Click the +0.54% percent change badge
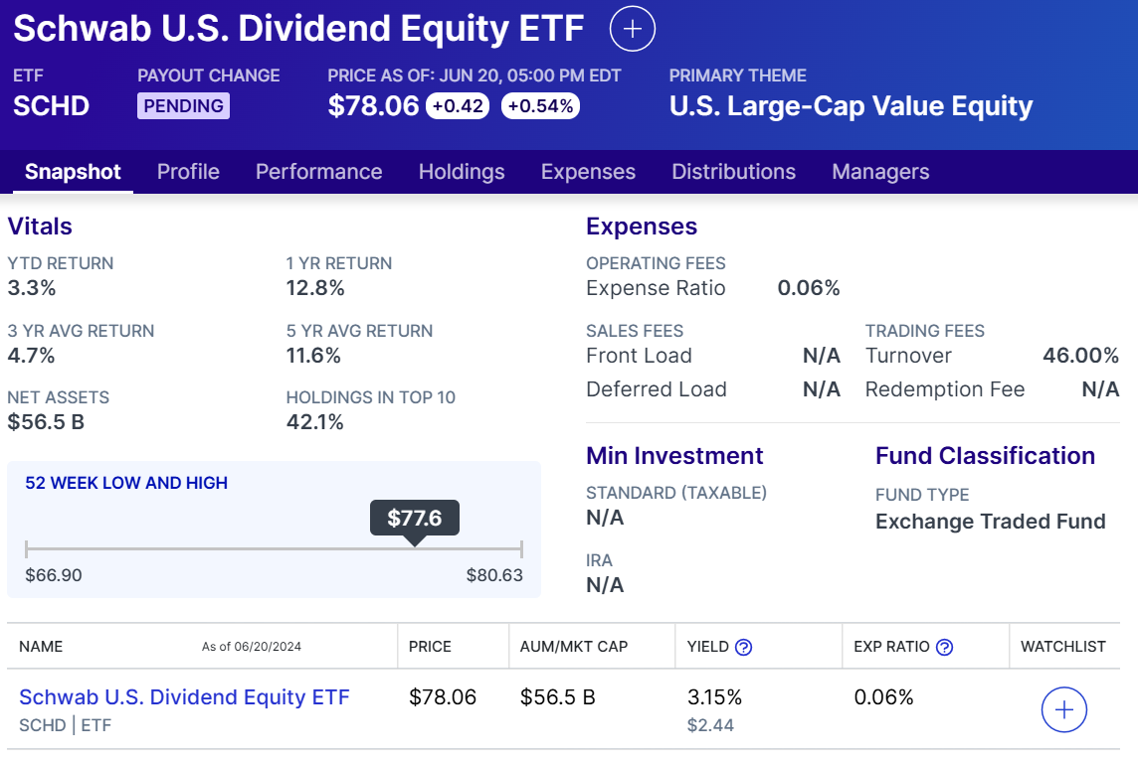Screen dimensions: 1138x763 click(x=540, y=105)
